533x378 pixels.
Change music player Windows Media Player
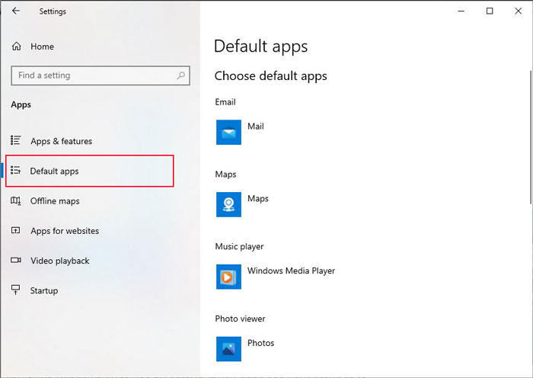pyautogui.click(x=292, y=271)
